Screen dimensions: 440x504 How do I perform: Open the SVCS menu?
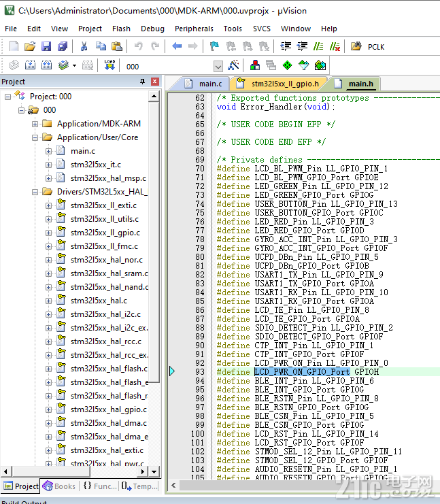tap(262, 29)
